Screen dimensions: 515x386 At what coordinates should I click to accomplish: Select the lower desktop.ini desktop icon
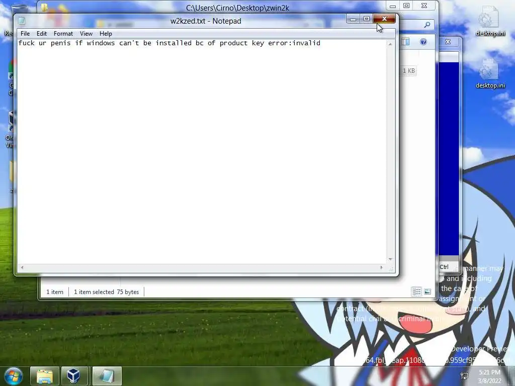pos(490,73)
